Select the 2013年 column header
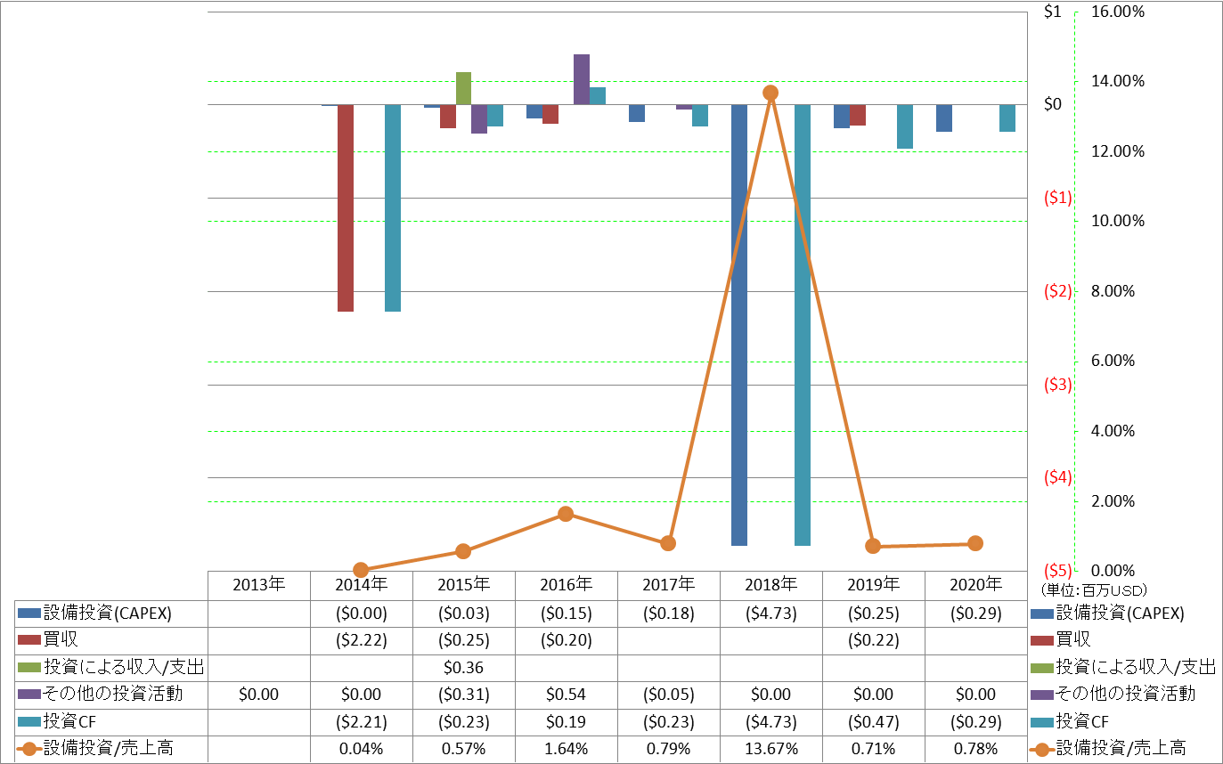Image resolution: width=1223 pixels, height=764 pixels. tap(258, 585)
